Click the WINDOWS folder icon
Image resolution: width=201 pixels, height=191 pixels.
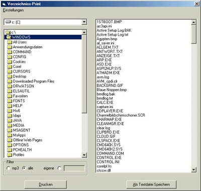9,37
